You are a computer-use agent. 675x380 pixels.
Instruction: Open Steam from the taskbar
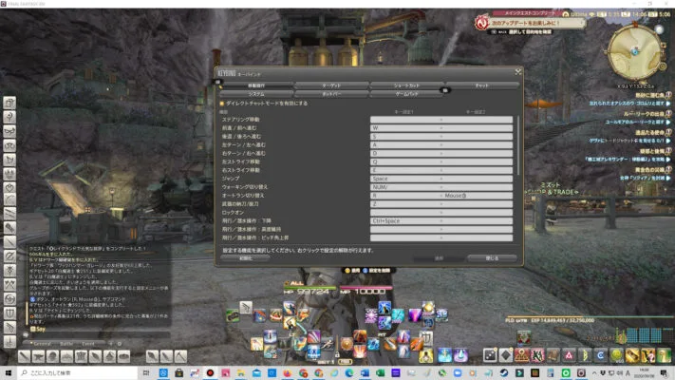(x=504, y=372)
